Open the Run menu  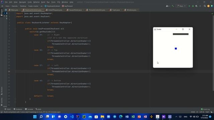tap(48, 2)
